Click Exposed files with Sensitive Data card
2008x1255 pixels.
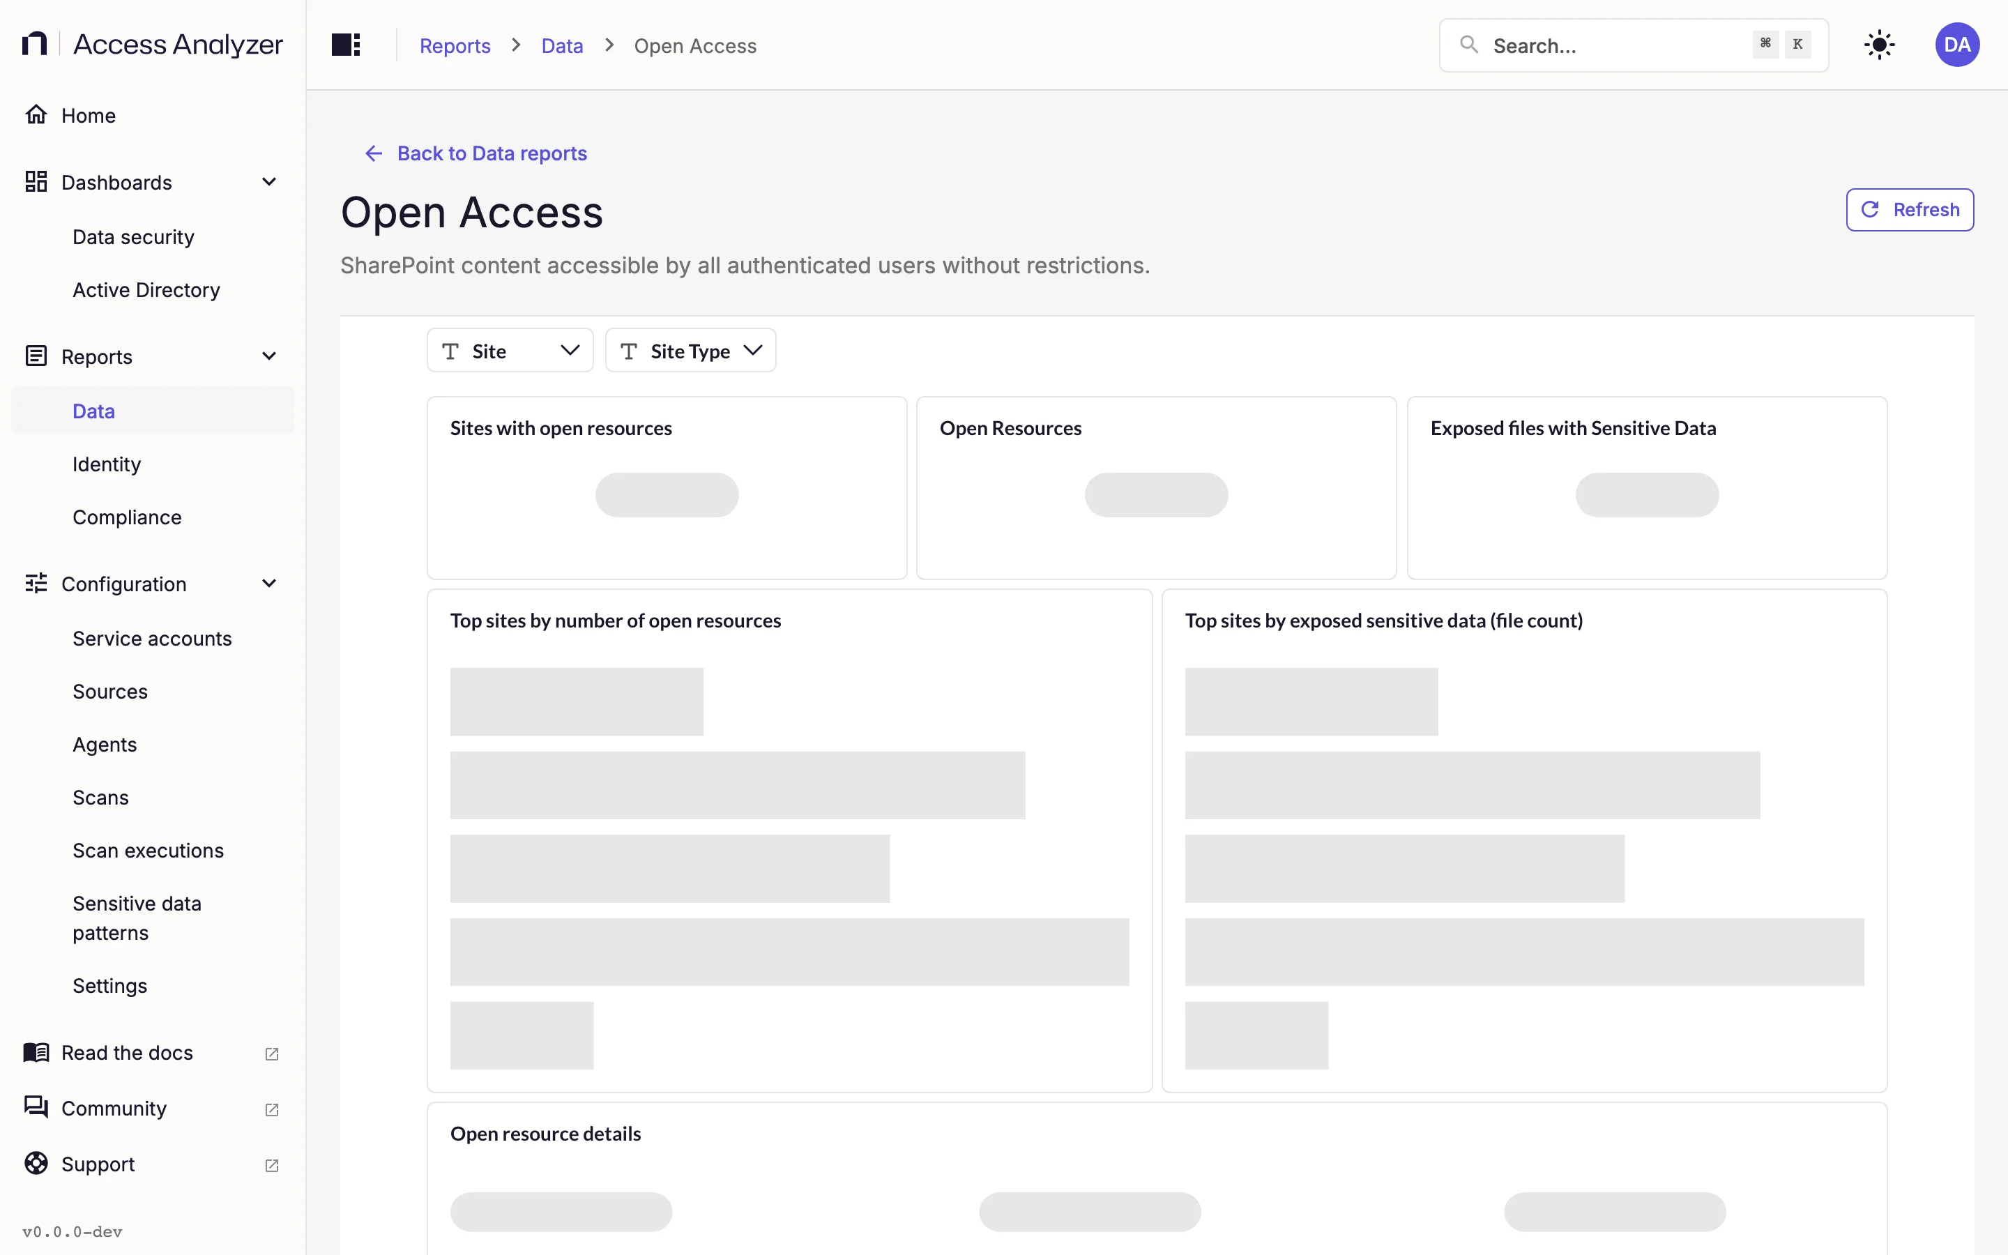click(1647, 488)
